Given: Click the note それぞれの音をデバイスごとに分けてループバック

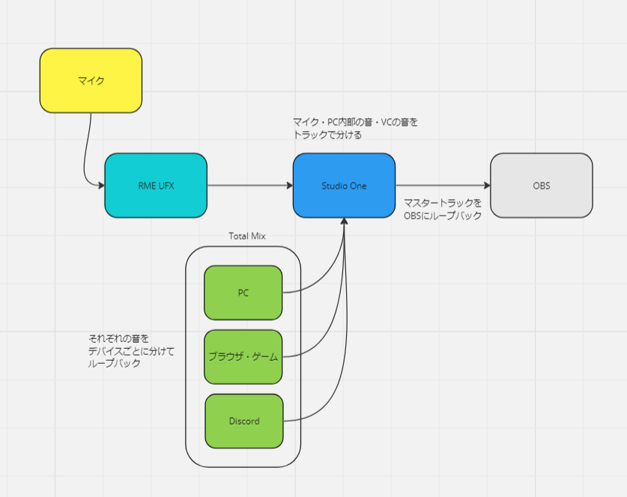Looking at the screenshot, I should [x=131, y=351].
